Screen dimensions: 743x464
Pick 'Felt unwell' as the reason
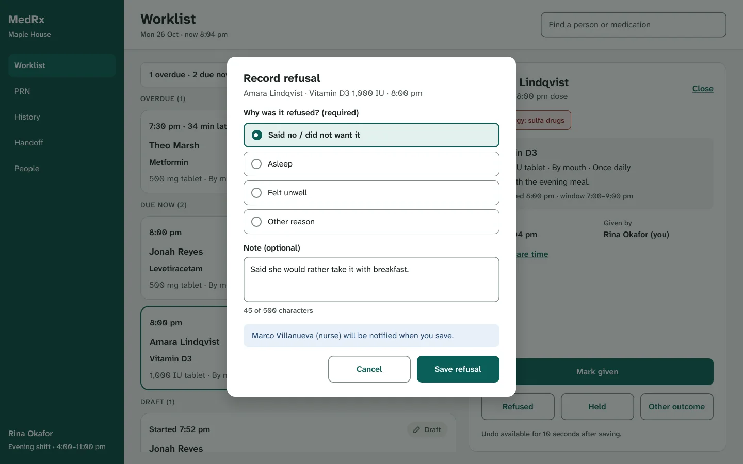[x=372, y=193]
